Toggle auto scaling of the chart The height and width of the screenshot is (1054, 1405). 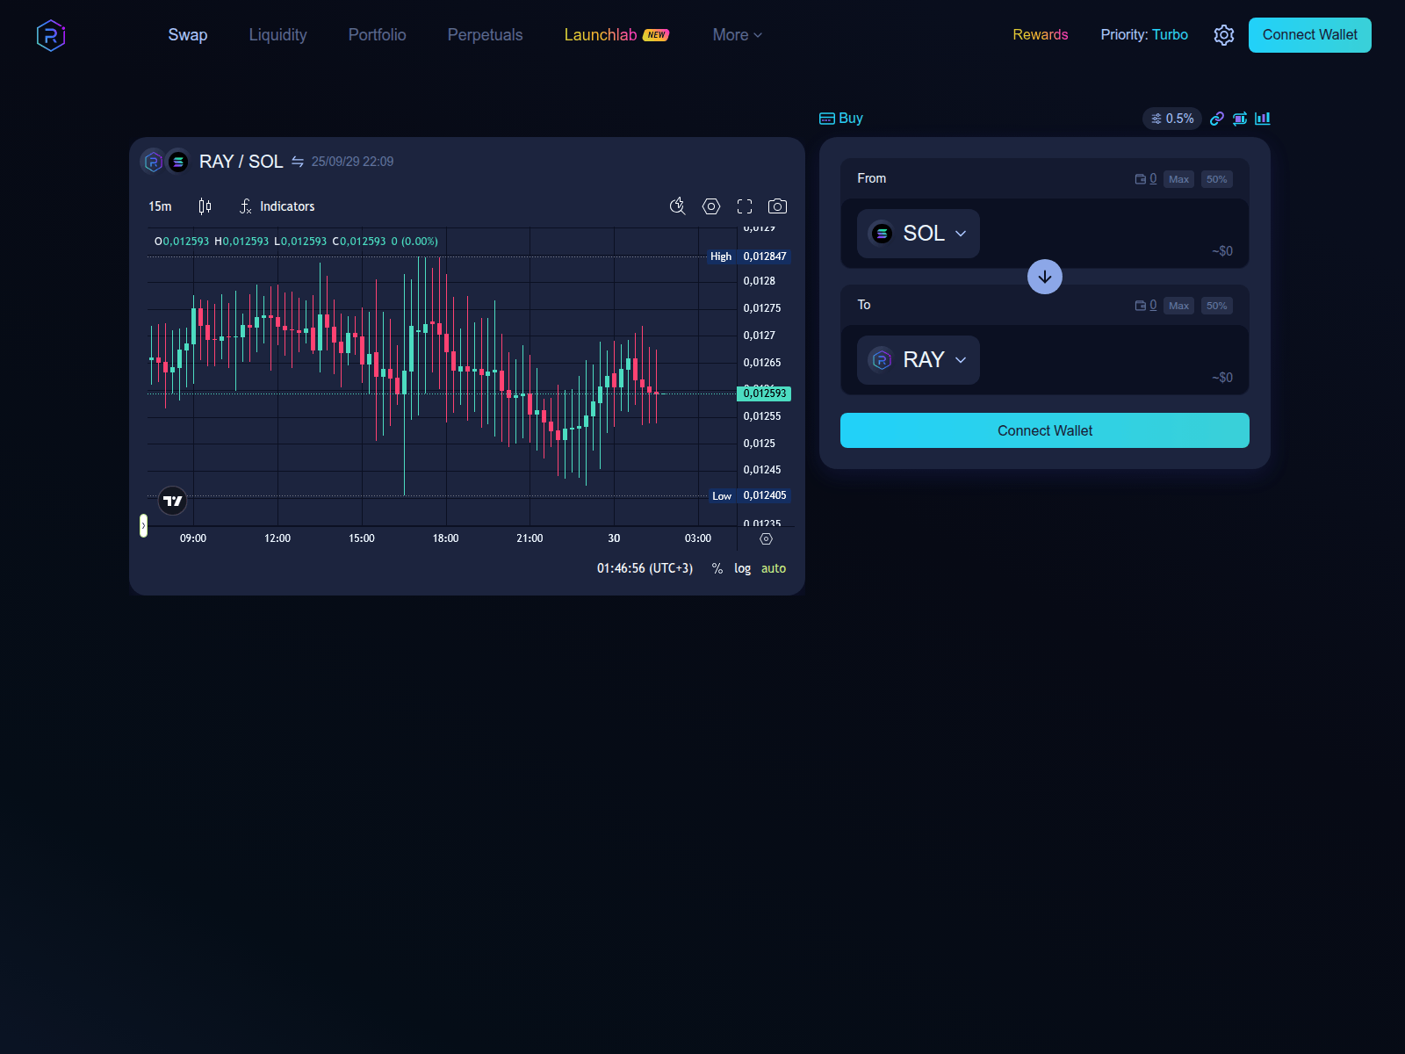(774, 568)
